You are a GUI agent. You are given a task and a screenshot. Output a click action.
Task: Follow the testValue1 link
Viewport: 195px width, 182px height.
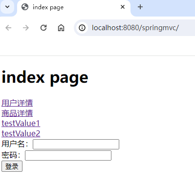click(x=21, y=124)
